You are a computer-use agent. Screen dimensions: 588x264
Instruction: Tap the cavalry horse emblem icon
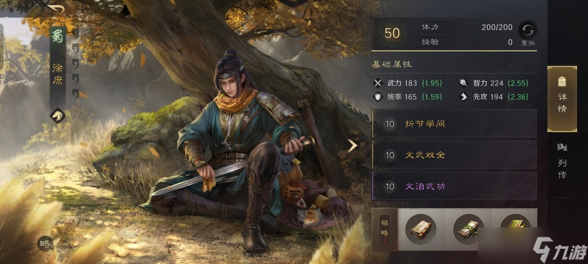(58, 116)
